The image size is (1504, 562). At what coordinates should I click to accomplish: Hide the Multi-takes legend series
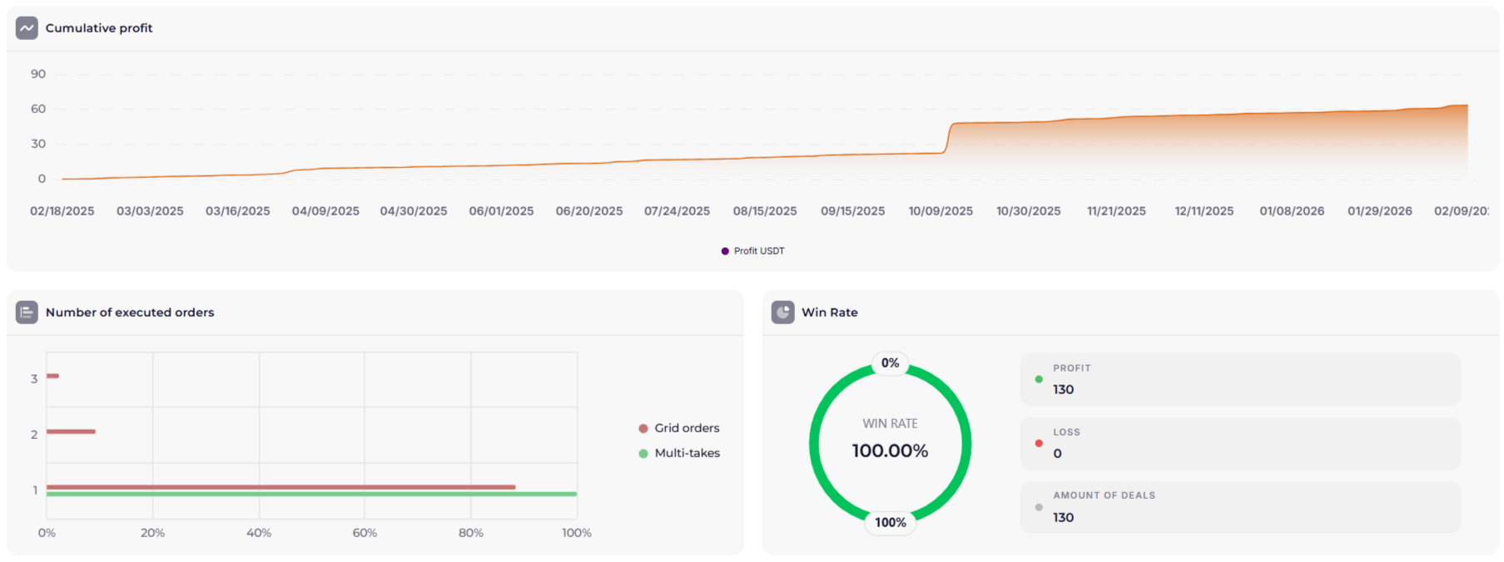coord(678,453)
